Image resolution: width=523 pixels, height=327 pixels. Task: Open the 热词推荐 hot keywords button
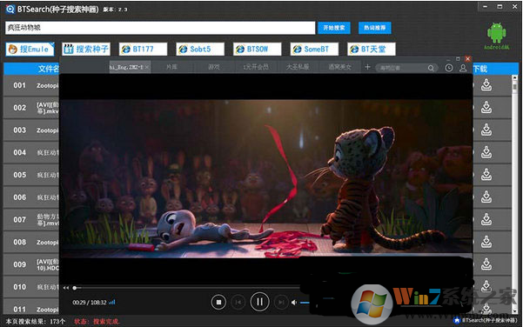tap(374, 28)
